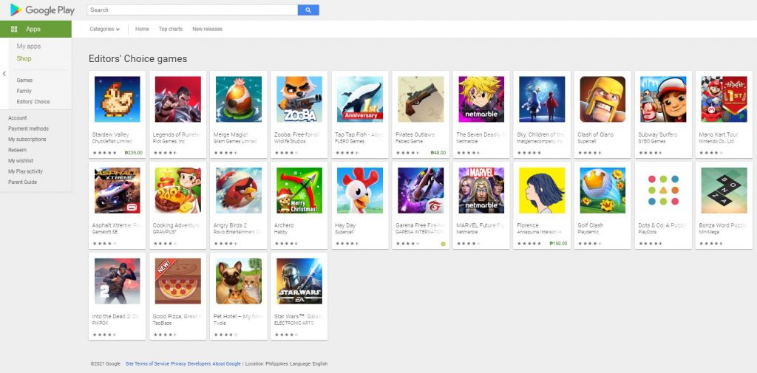Open My apps in sidebar
This screenshot has height=373, width=757.
click(x=29, y=47)
